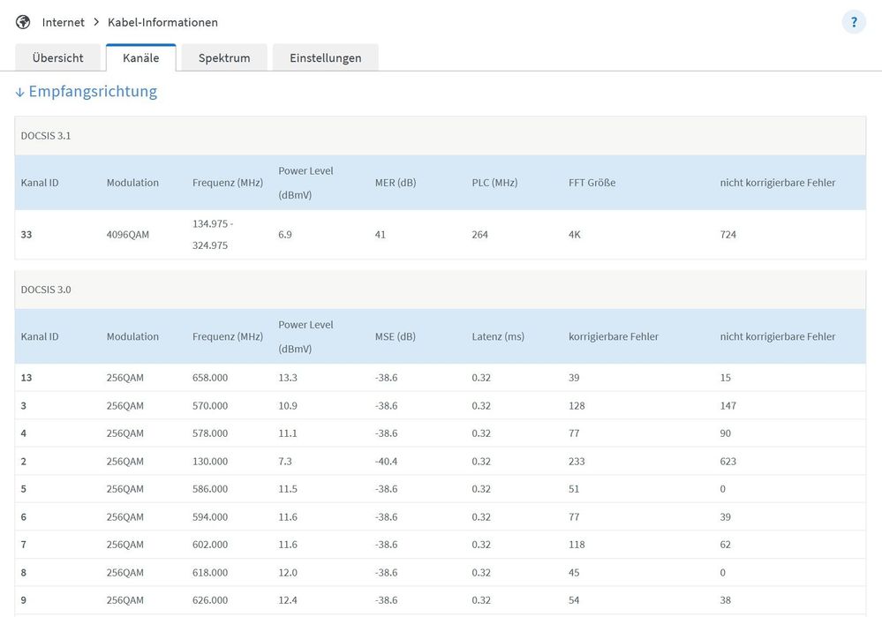The height and width of the screenshot is (617, 882).
Task: Open the Spektrum tab
Action: [x=224, y=56]
